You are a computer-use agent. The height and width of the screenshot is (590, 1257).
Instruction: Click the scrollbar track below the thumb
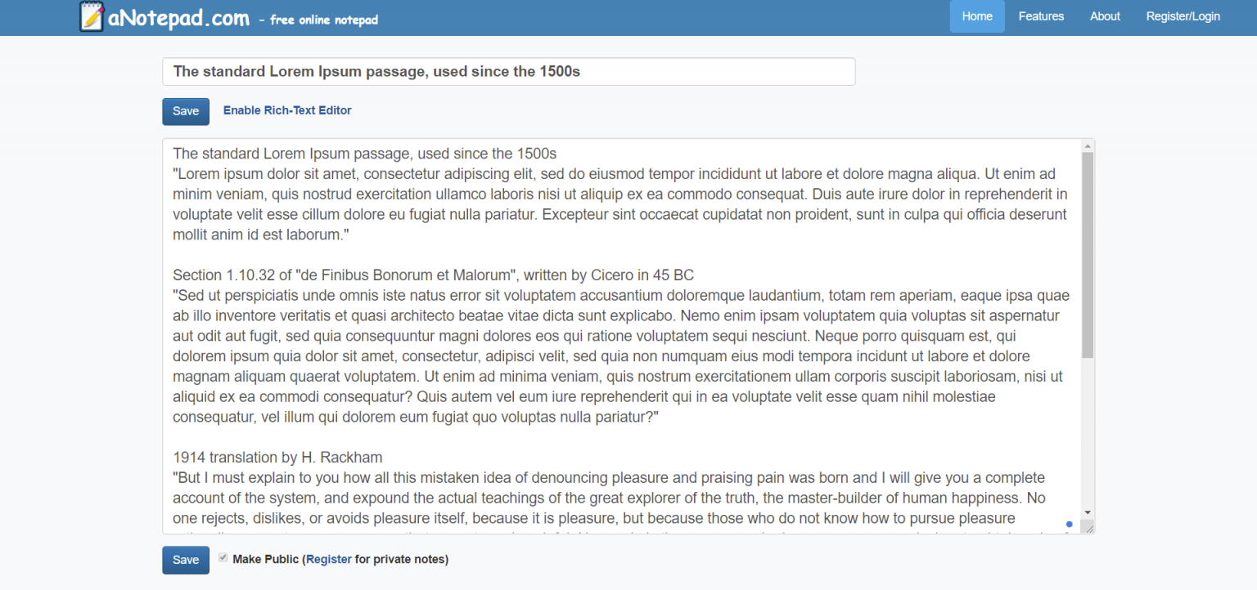point(1088,433)
